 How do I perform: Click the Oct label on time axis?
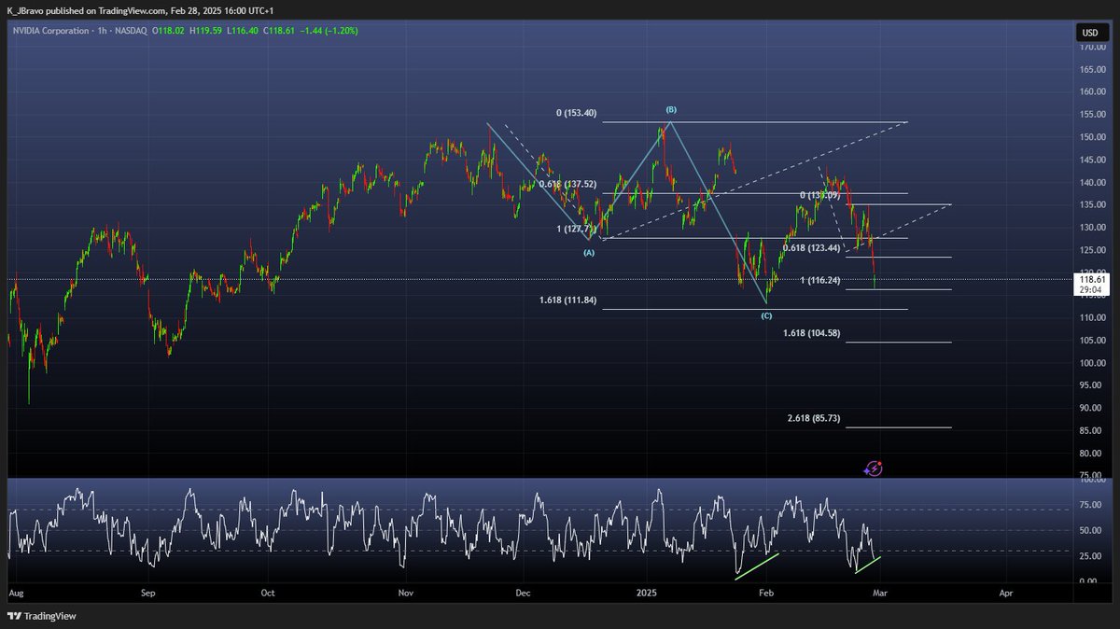tap(268, 593)
